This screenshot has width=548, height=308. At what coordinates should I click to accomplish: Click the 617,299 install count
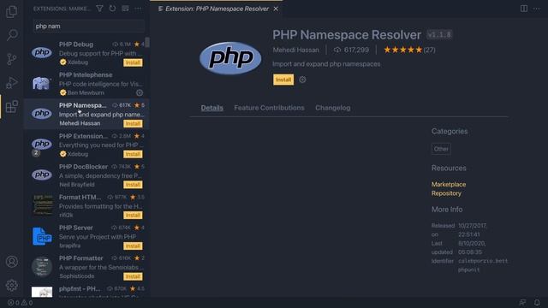352,50
